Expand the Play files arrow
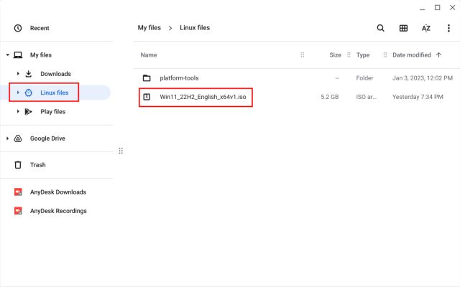The width and height of the screenshot is (460, 287). point(17,111)
